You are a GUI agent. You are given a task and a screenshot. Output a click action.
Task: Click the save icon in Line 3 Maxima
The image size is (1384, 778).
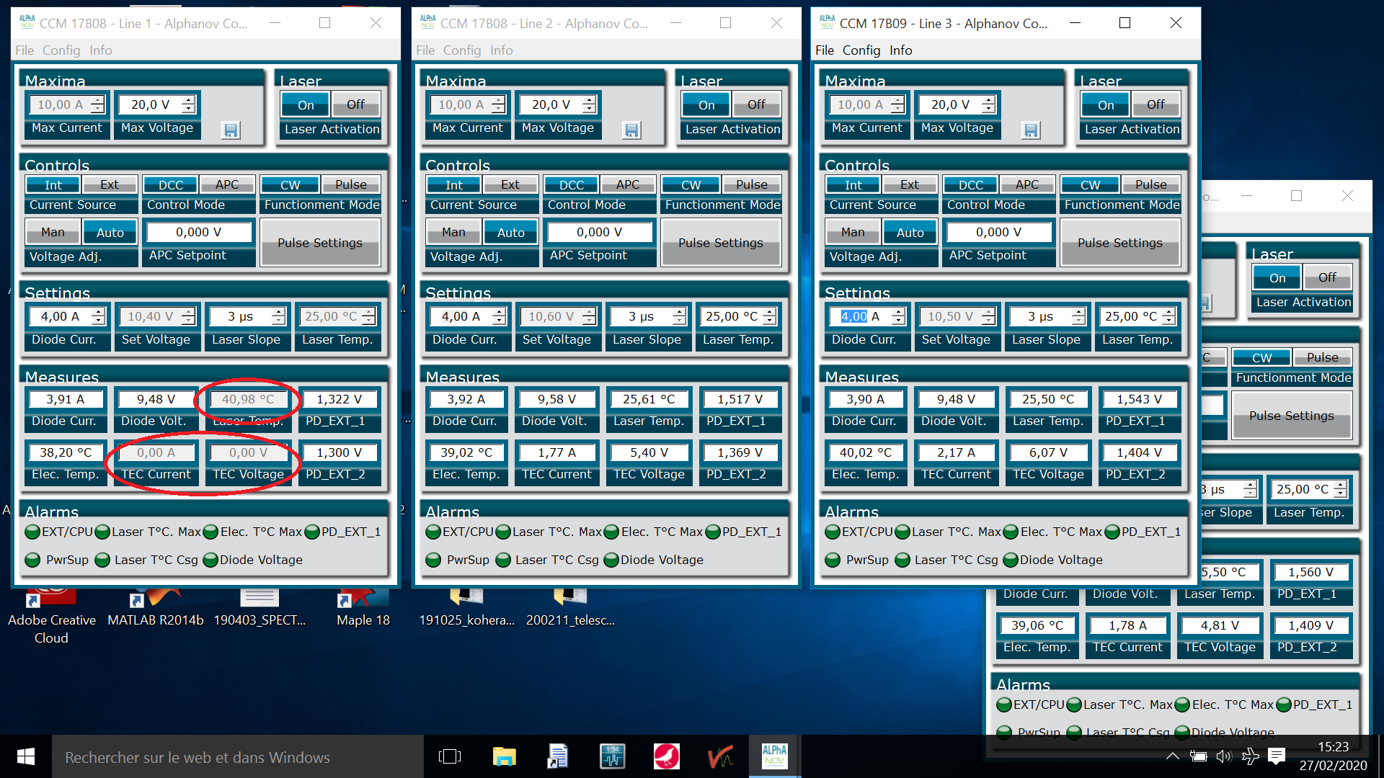(1031, 130)
